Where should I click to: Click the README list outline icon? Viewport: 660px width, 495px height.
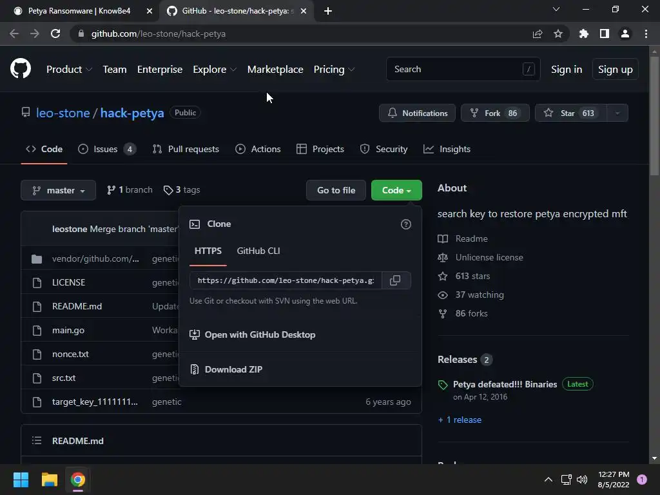(37, 441)
